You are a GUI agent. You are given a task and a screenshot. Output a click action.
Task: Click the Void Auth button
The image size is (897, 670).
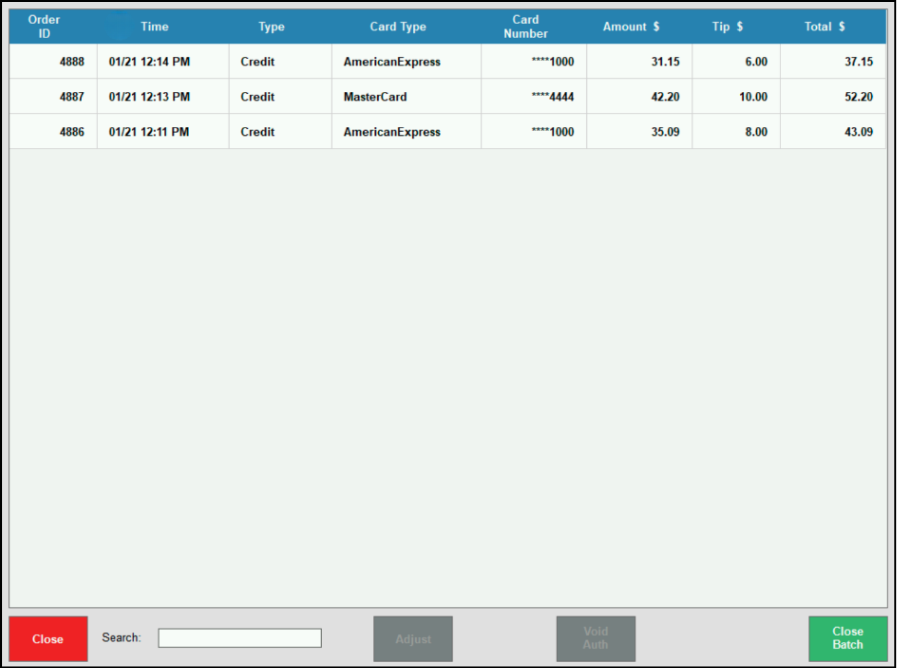595,639
